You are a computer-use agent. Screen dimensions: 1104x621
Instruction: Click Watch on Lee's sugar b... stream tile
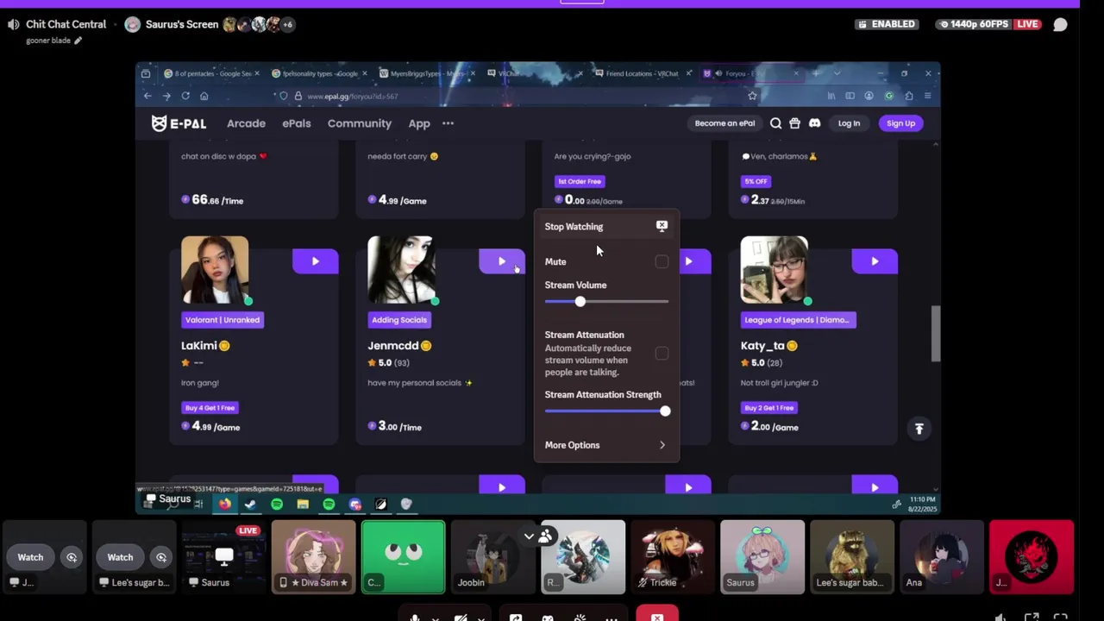click(120, 557)
